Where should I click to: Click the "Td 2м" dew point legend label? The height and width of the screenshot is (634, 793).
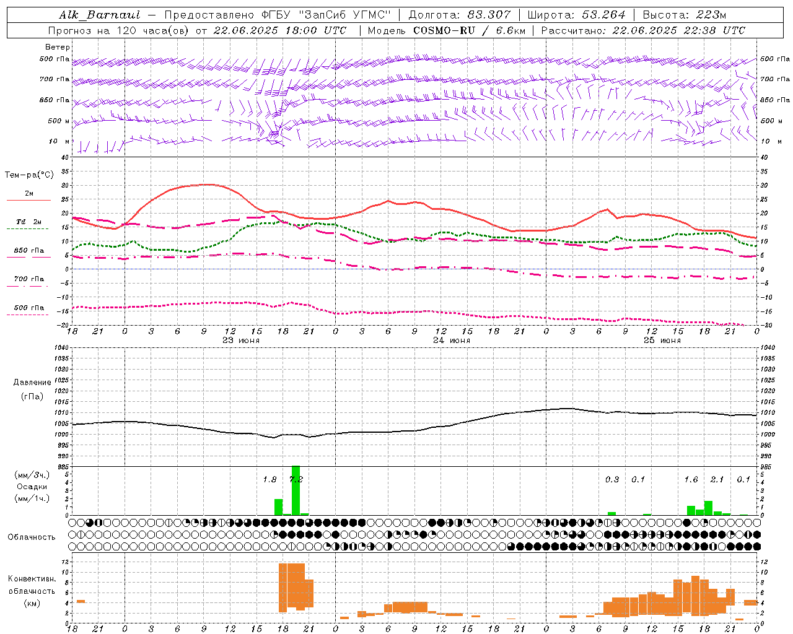(28, 222)
